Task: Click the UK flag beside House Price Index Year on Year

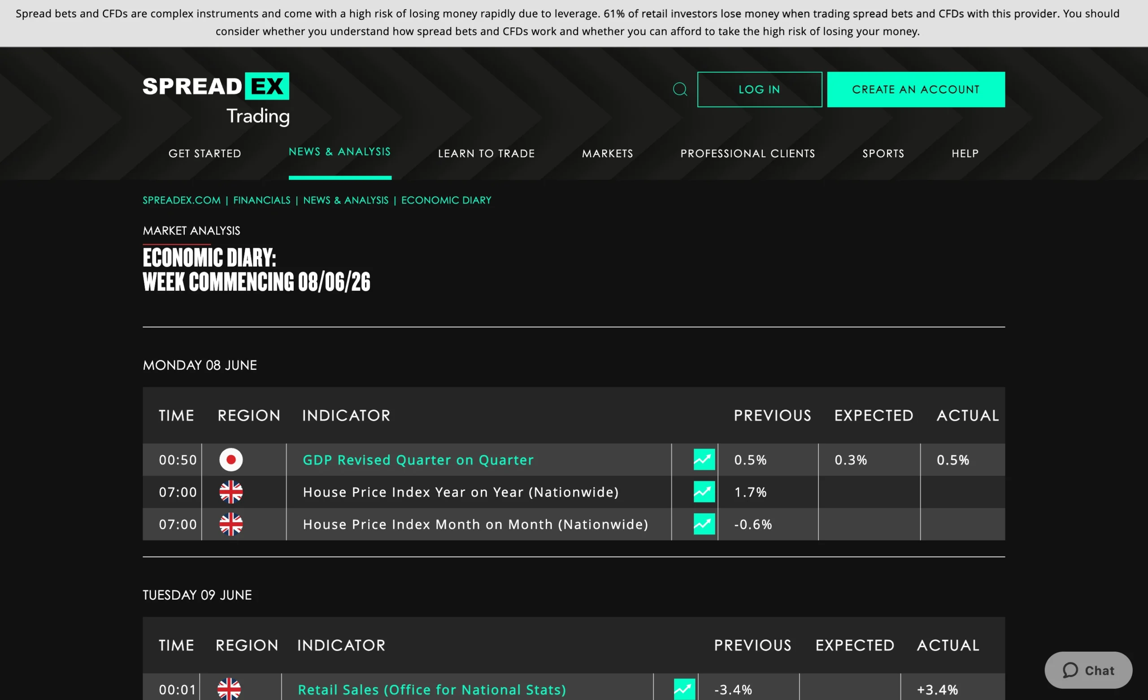Action: pos(231,492)
